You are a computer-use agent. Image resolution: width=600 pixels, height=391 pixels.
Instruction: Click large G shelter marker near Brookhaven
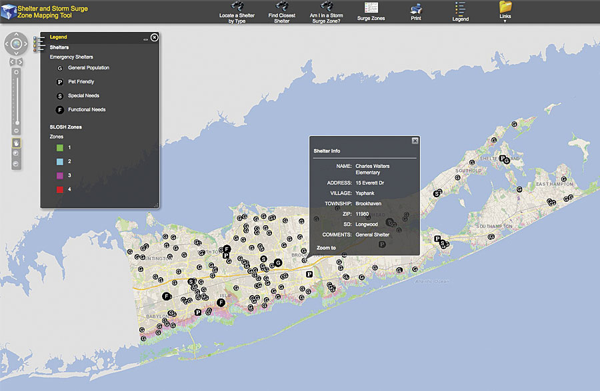coord(278,262)
